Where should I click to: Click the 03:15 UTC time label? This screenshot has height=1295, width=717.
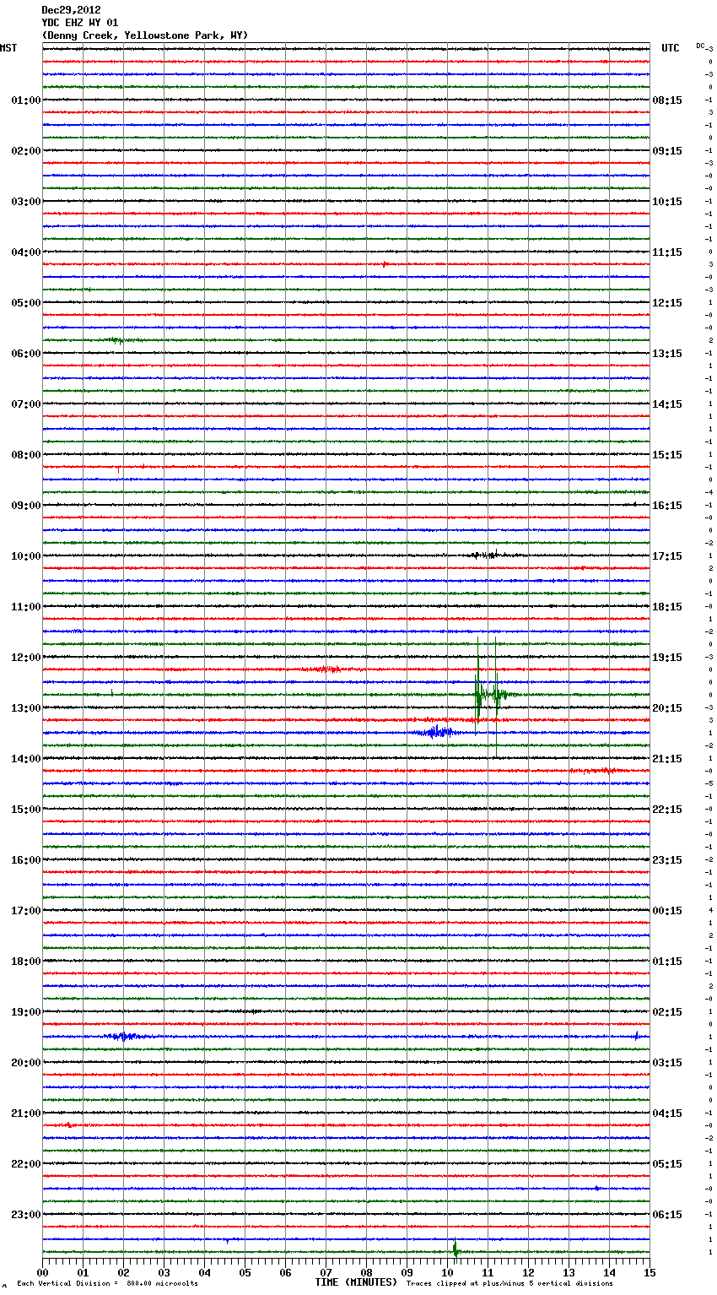pos(667,1063)
